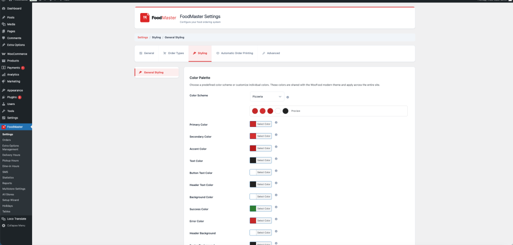The height and width of the screenshot is (245, 513).
Task: Open Dine-in Hours submenu item
Action: [11, 166]
